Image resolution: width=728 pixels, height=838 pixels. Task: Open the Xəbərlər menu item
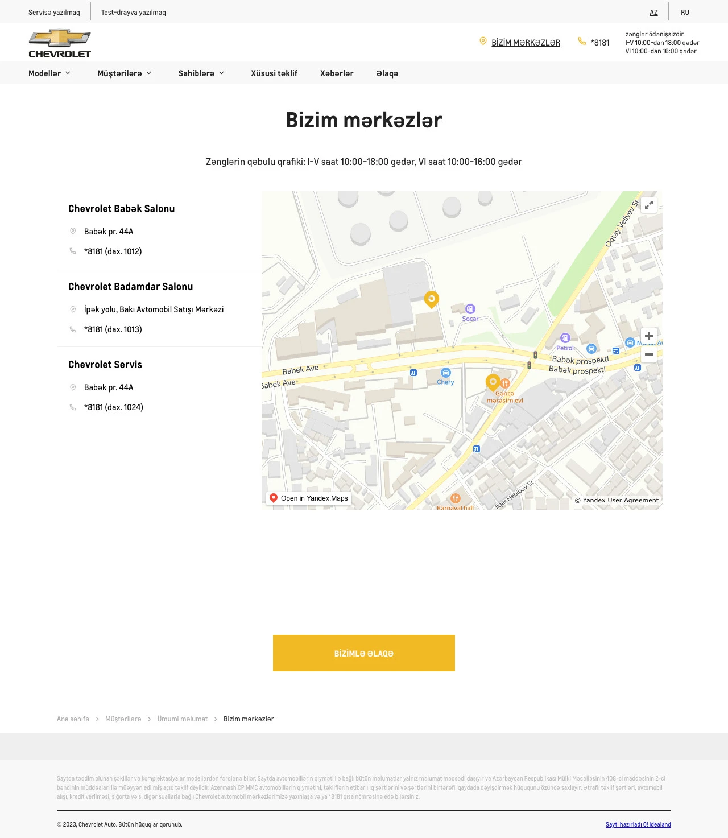(x=337, y=73)
